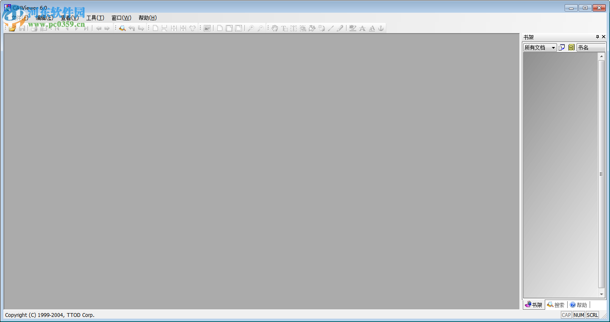Pin the 书架 panel with the pushpin
Screen dimensions: 610x322
click(598, 37)
